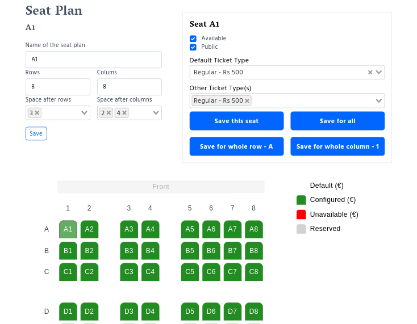Screen dimensions: 417x324
Task: Expand the Default Ticket Type dropdown
Action: (379, 72)
